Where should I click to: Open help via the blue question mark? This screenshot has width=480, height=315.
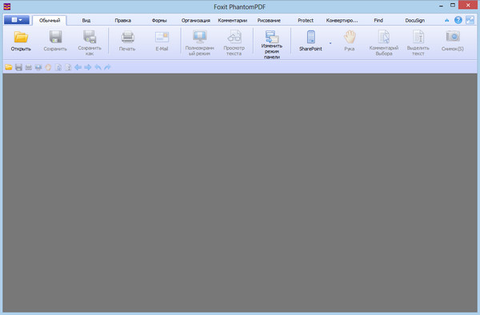click(x=458, y=20)
